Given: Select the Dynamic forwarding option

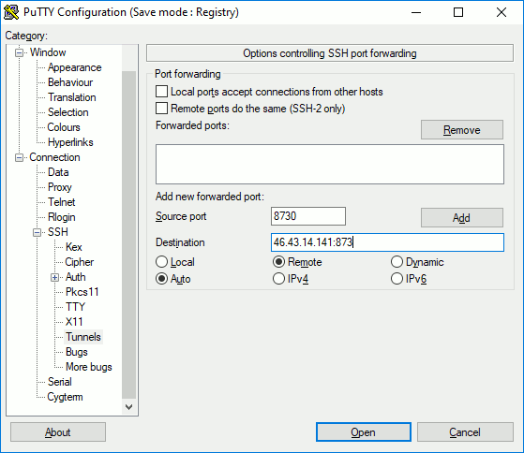Looking at the screenshot, I should [397, 262].
